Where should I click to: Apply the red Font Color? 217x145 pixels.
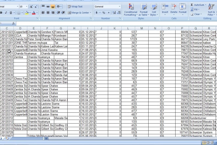(34, 13)
